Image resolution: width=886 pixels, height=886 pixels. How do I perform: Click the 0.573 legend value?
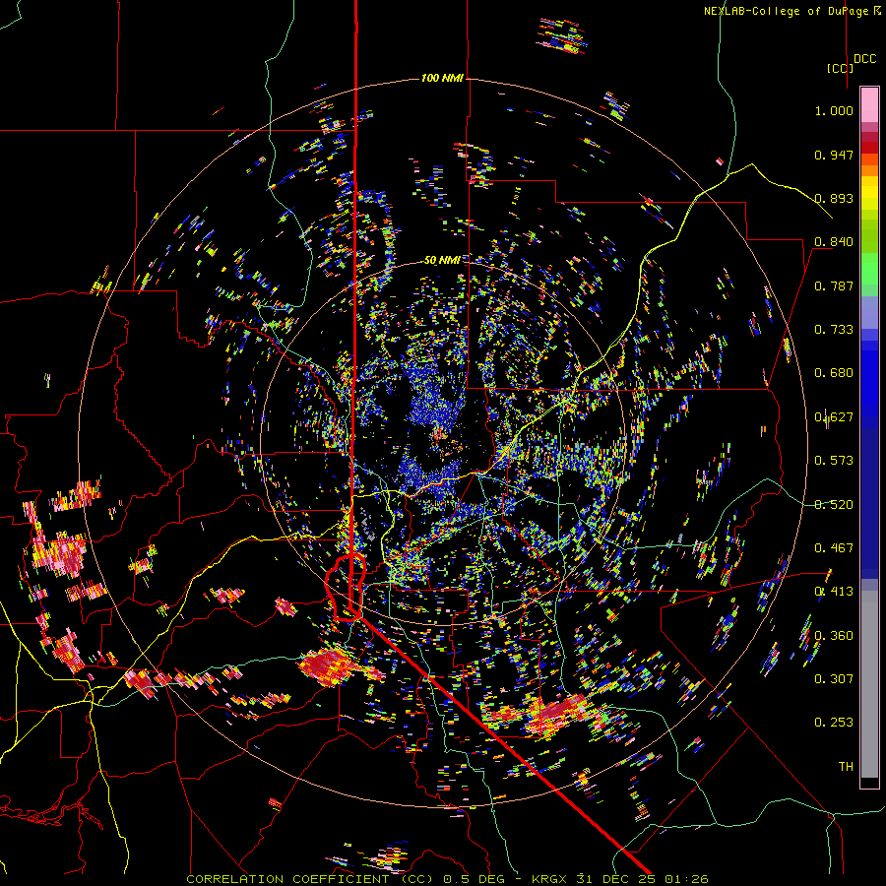point(834,461)
